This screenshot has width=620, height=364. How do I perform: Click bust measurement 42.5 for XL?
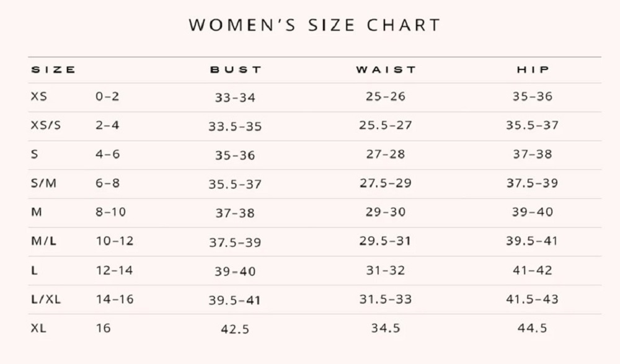(x=235, y=329)
